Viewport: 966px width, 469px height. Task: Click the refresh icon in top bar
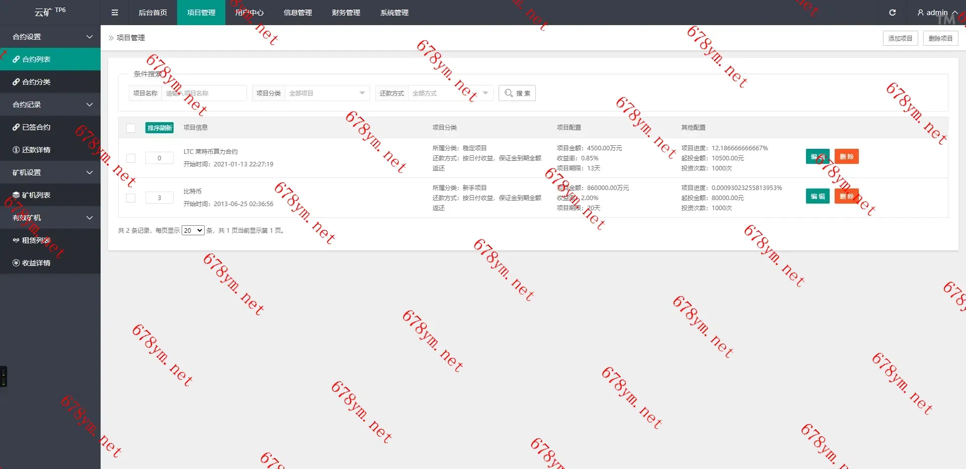892,13
